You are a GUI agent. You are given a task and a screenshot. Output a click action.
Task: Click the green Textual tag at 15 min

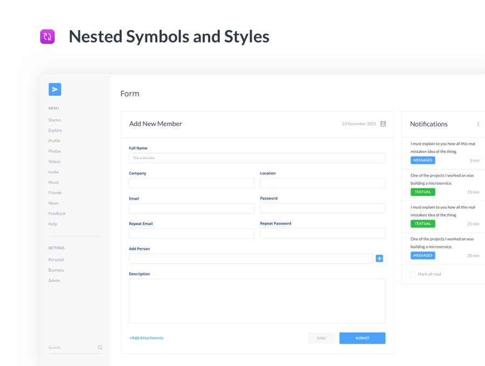point(422,192)
